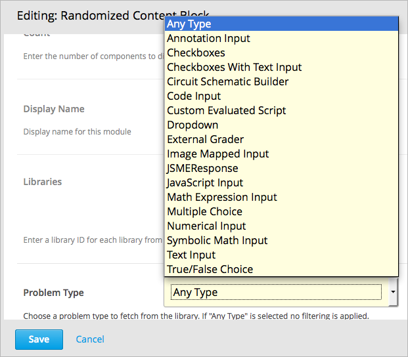Select 'Code Input' problem type

194,96
